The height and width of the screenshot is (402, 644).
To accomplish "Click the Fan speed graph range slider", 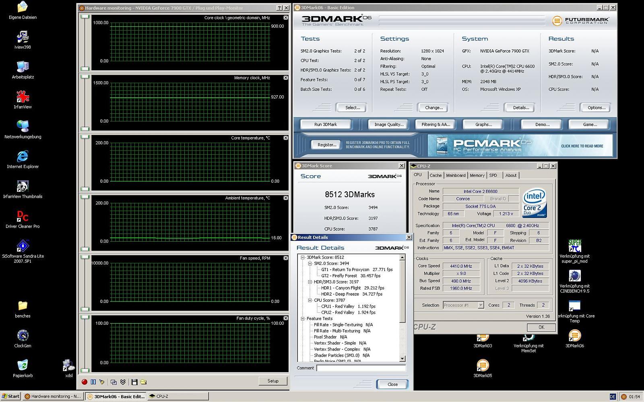I will [85, 283].
